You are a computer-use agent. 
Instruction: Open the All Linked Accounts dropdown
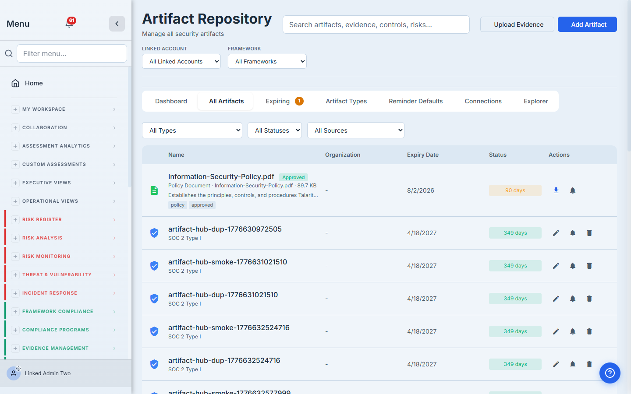181,61
